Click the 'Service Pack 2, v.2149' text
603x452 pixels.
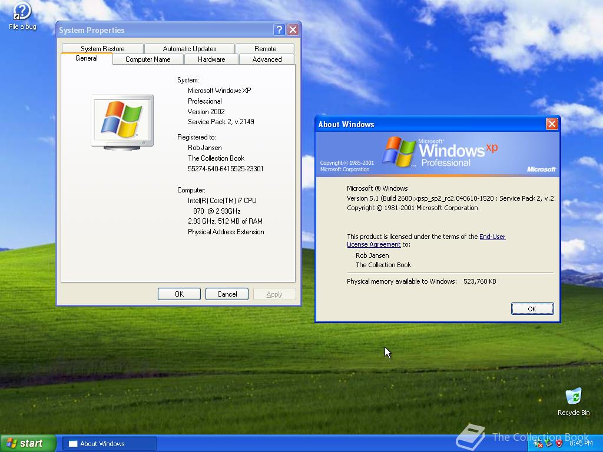[221, 122]
